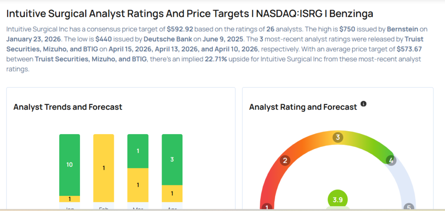
Task: Select the green segment labeled 3 in the April bar
Action: (172, 159)
